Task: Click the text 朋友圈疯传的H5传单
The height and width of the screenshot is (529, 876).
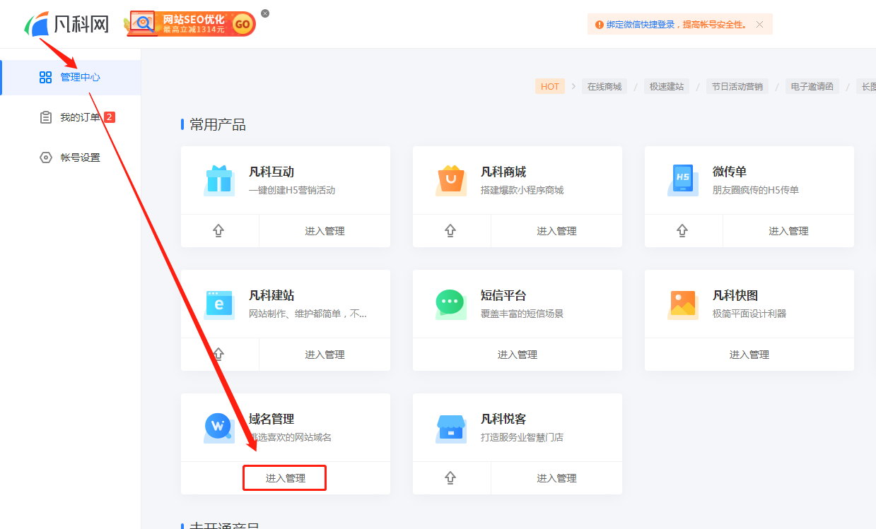Action: 756,190
